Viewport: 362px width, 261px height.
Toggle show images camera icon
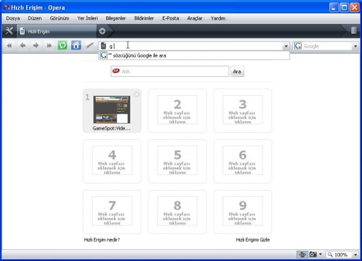click(x=313, y=255)
